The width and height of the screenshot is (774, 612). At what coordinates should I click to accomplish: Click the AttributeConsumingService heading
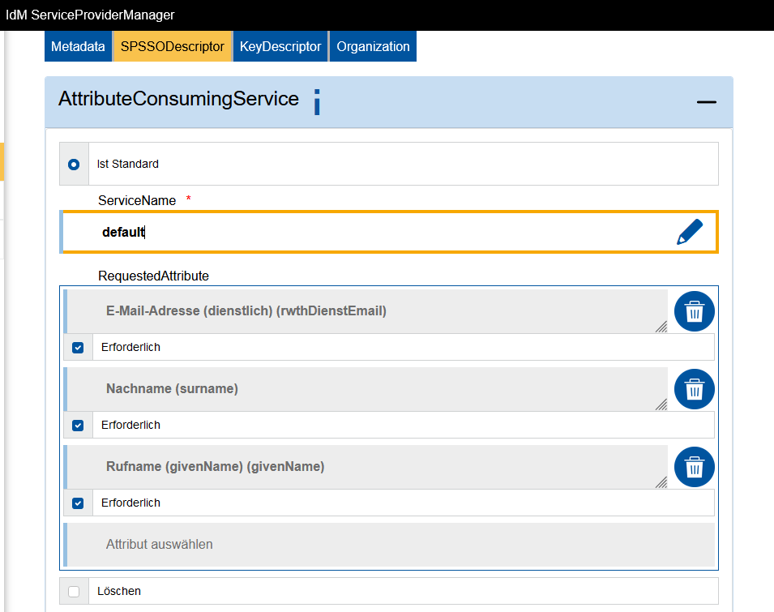178,99
